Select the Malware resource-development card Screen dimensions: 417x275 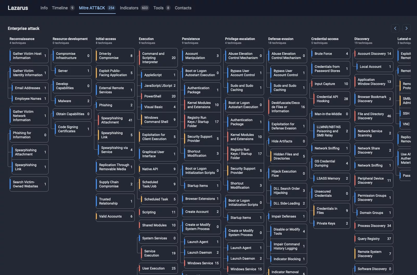[x=73, y=101]
